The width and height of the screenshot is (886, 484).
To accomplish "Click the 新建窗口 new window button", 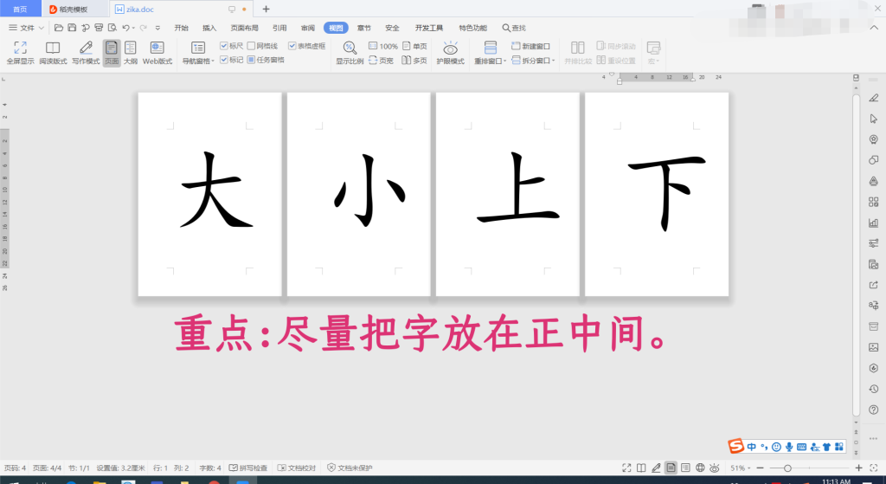I will point(530,46).
